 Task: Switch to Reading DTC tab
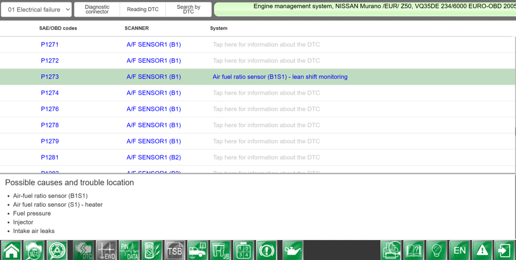[143, 10]
